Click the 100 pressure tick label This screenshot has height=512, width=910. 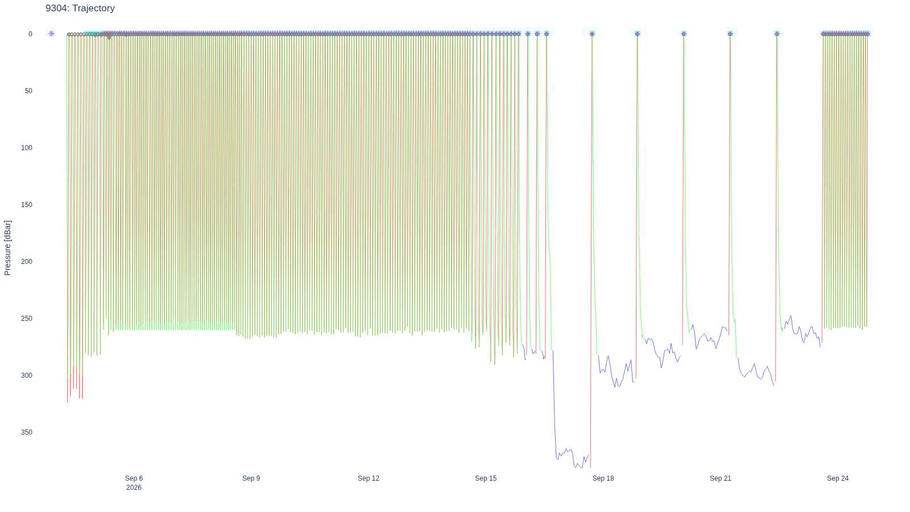[x=27, y=148]
